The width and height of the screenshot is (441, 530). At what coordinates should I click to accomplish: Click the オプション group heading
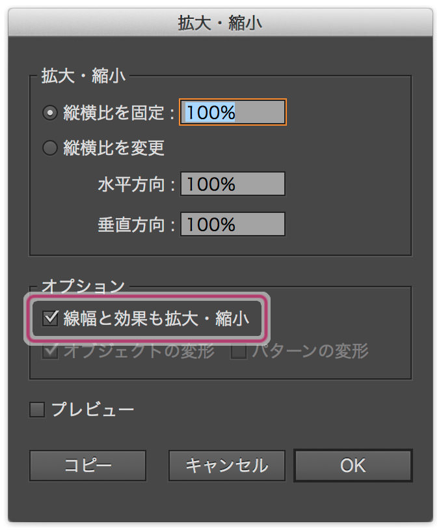pos(82,286)
